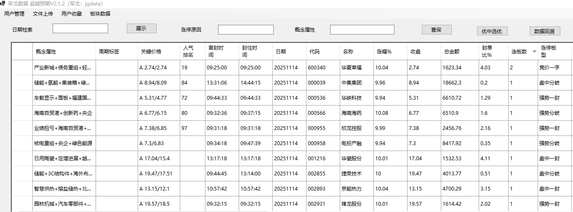Select stock name cell 电投产融
Screen dimensions: 573x212
(357, 143)
